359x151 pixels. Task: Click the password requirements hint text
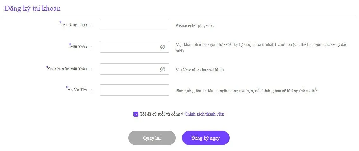coord(261,45)
